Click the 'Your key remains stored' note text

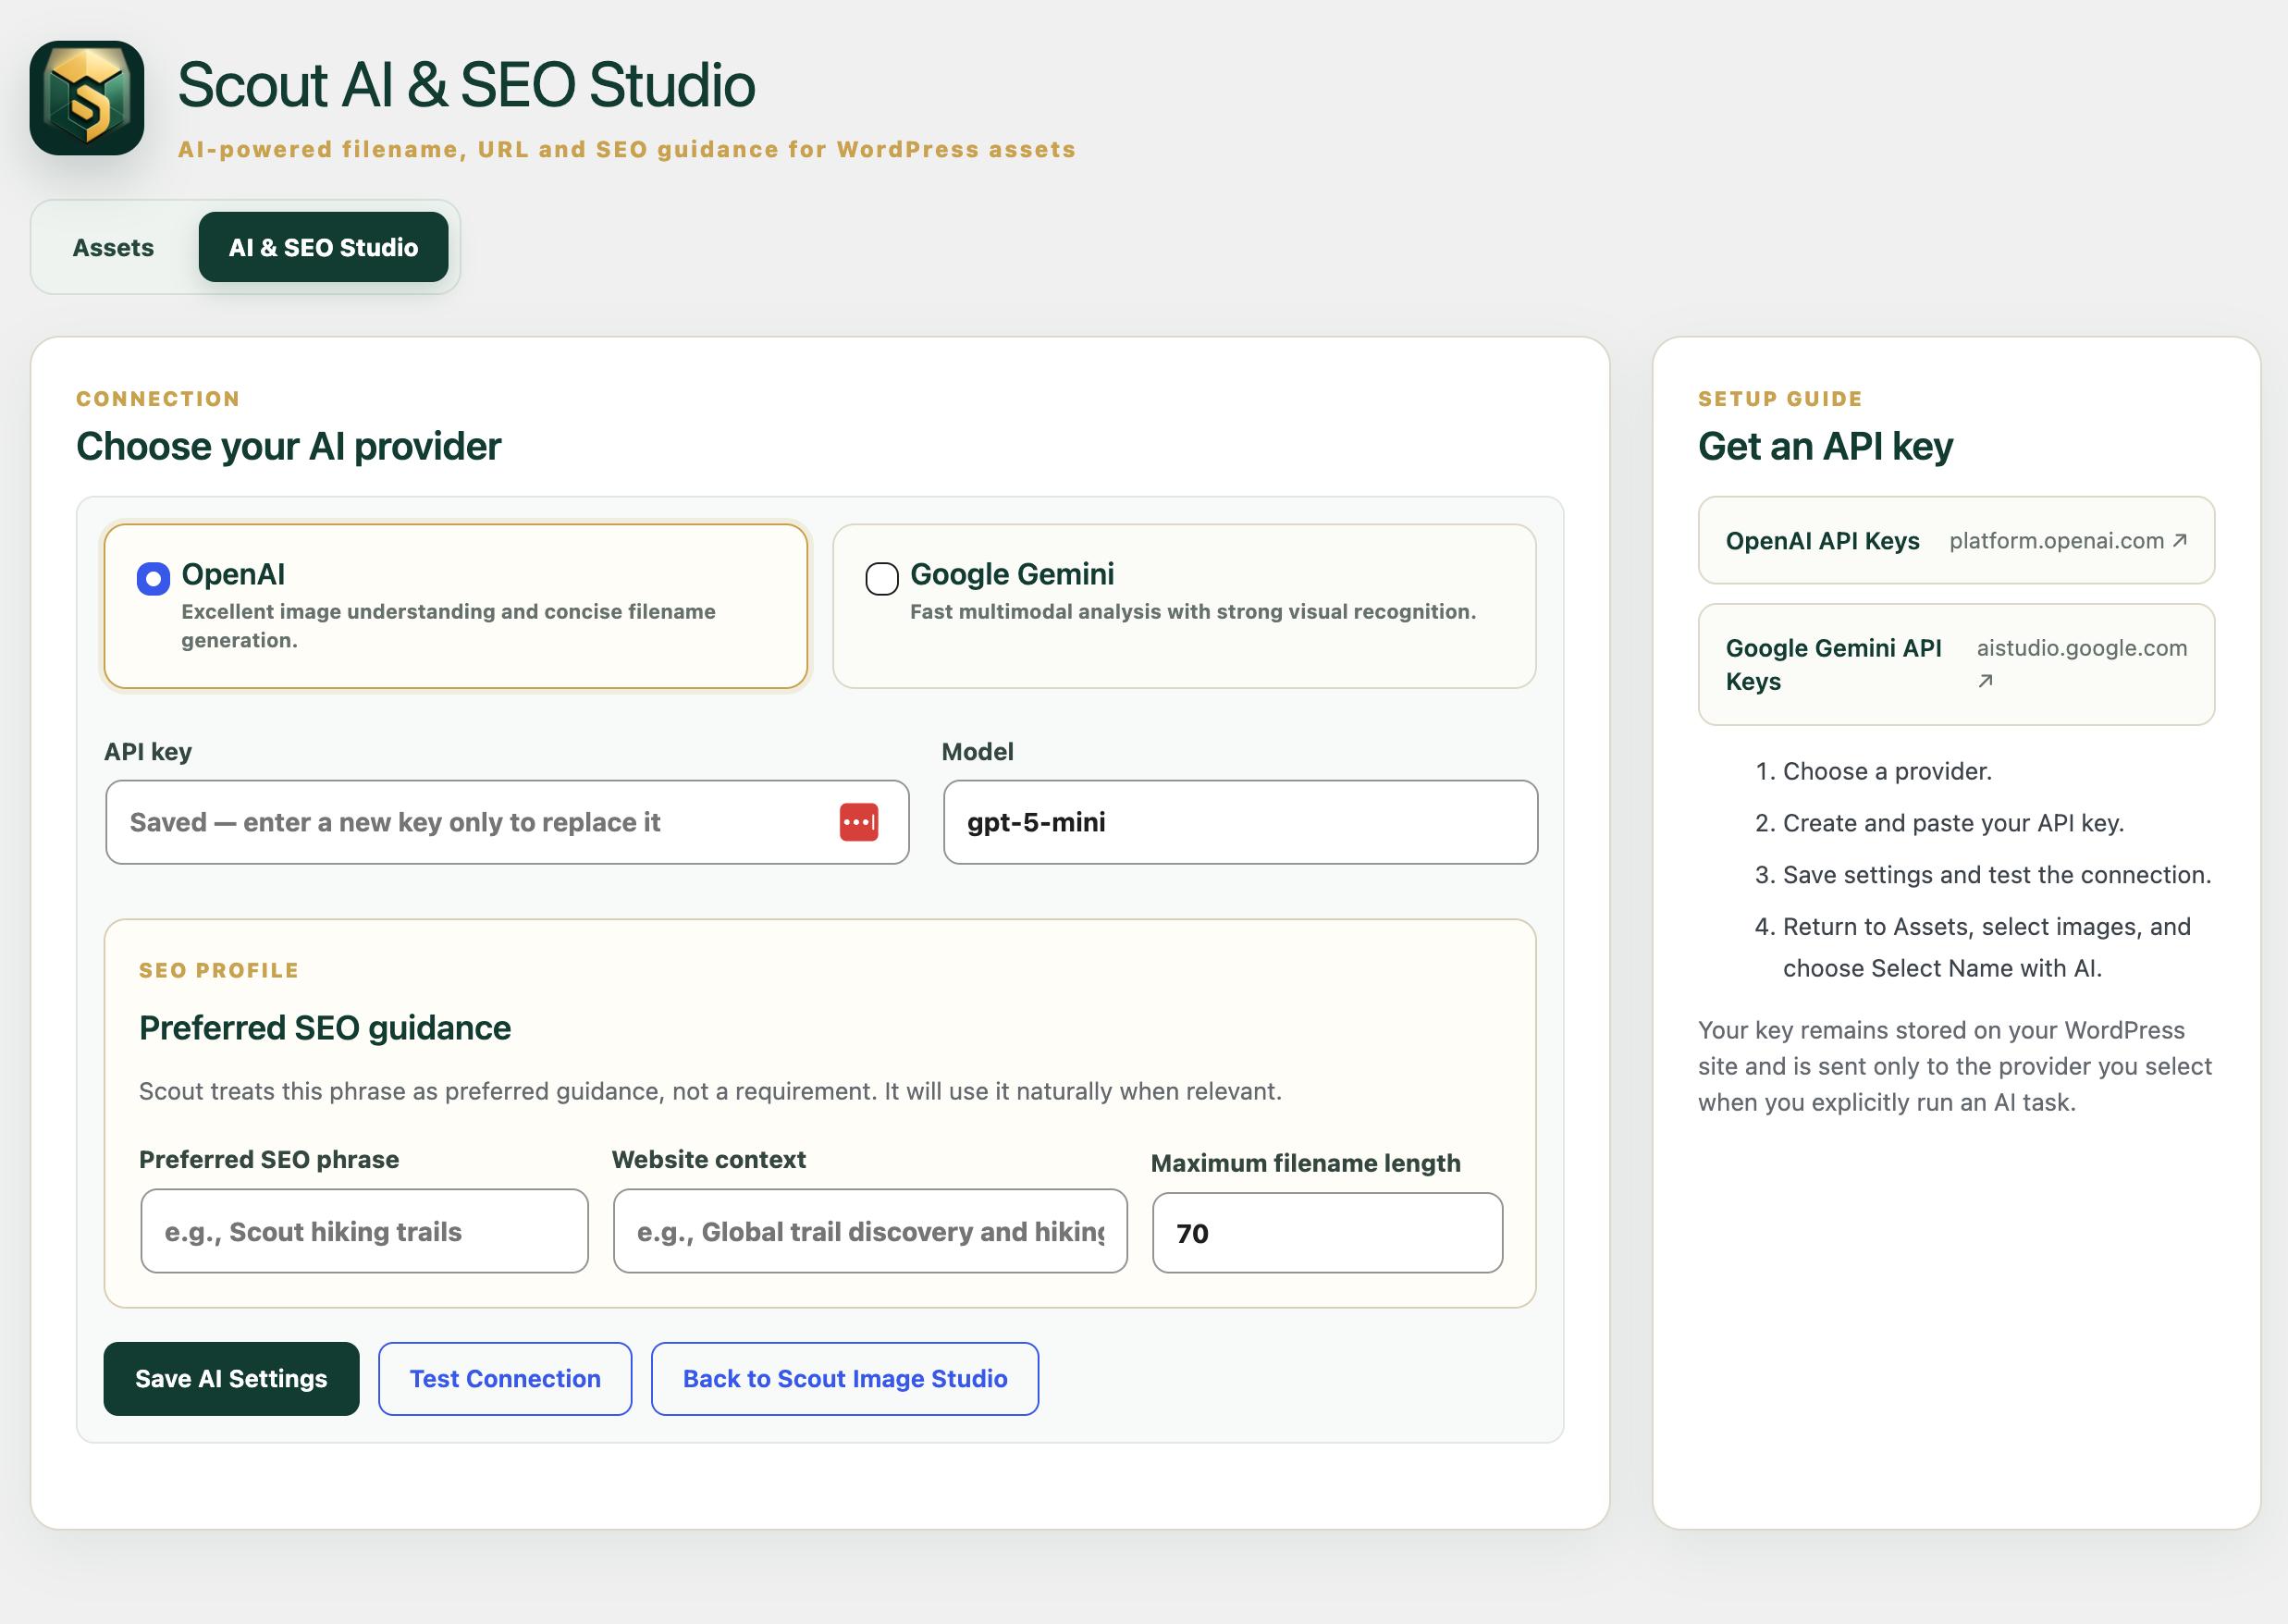coord(1955,1066)
